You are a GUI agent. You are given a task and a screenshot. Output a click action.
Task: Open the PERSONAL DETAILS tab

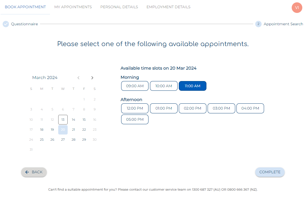pyautogui.click(x=119, y=7)
